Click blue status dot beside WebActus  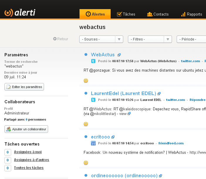[x=86, y=54]
